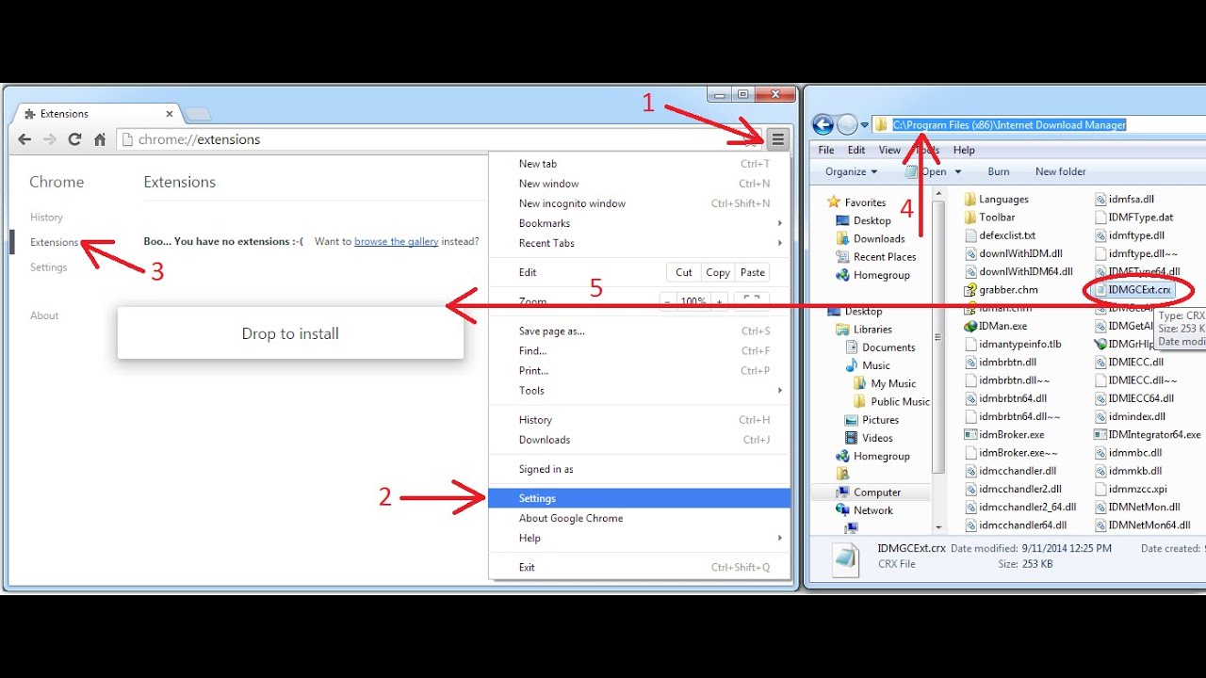The height and width of the screenshot is (678, 1206).
Task: Choose New window from Chrome menu
Action: (x=639, y=184)
